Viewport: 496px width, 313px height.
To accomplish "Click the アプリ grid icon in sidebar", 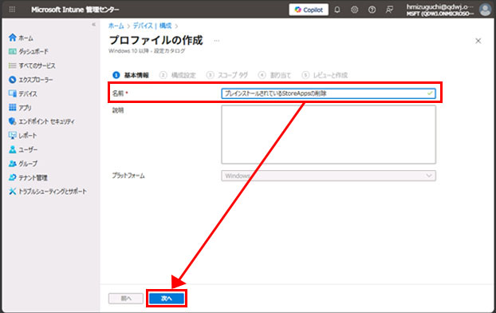I will click(12, 108).
